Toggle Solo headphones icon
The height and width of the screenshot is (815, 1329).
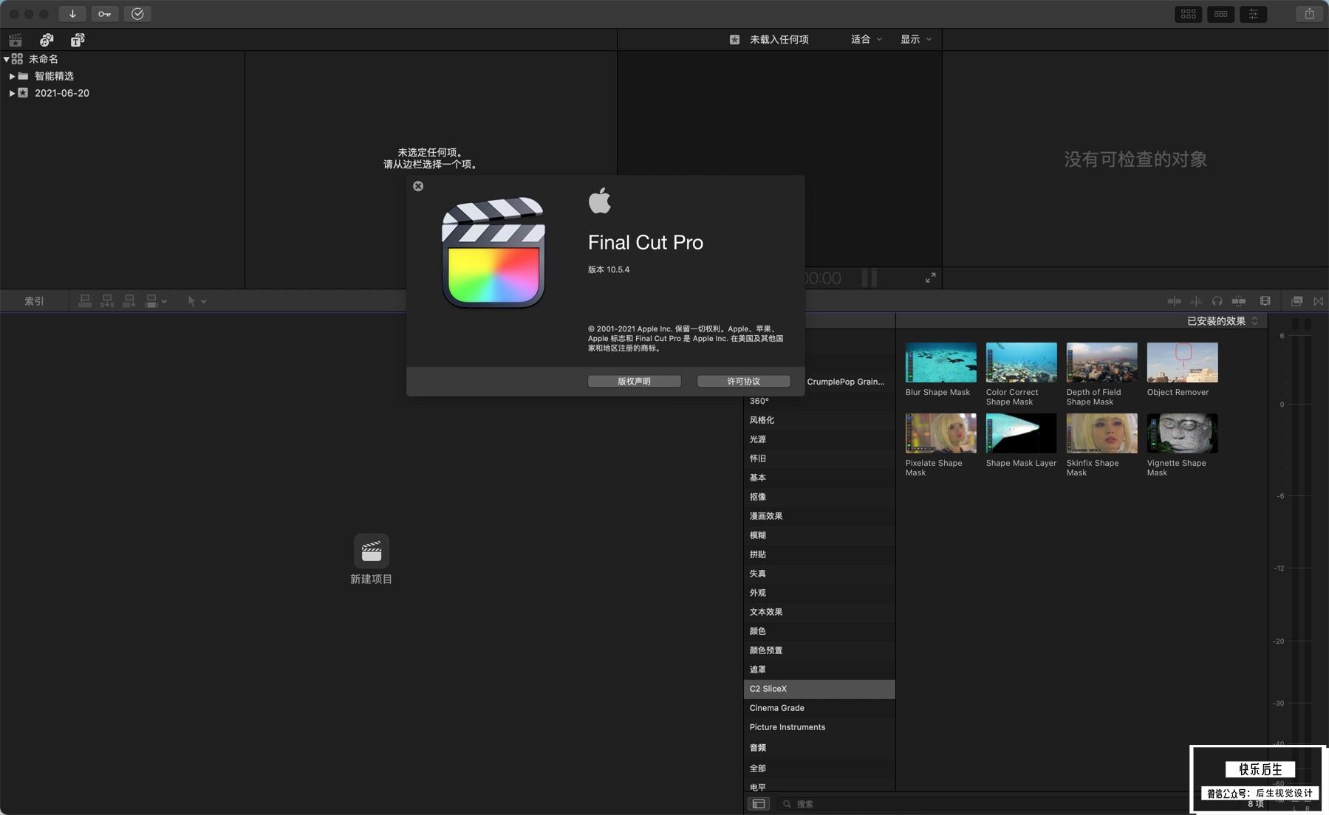pyautogui.click(x=1217, y=301)
